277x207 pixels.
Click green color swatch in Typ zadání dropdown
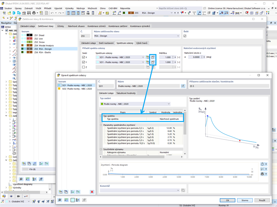[x=102, y=104]
